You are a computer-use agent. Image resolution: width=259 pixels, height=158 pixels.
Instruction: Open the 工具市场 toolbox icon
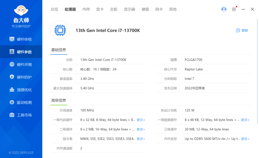click(12, 115)
